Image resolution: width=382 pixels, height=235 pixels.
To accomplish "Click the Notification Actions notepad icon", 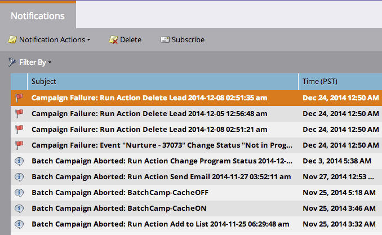I will 12,39.
